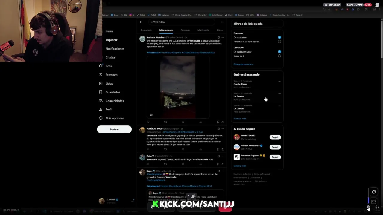Viewport: 383px width, 215px height.
Task: Go to Inicio in the sidebar
Action: pos(109,31)
